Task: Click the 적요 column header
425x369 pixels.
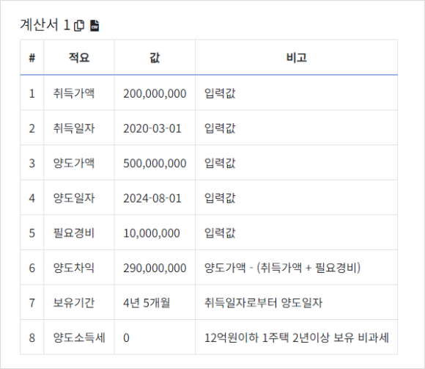Action: (79, 57)
